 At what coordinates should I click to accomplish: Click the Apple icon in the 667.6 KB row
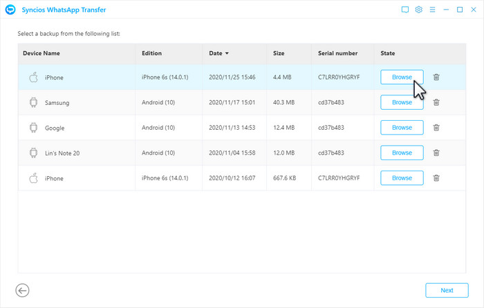tap(33, 178)
